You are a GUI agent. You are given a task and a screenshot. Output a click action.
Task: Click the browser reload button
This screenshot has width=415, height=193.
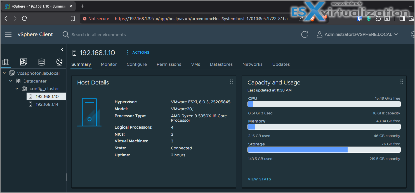click(x=25, y=18)
